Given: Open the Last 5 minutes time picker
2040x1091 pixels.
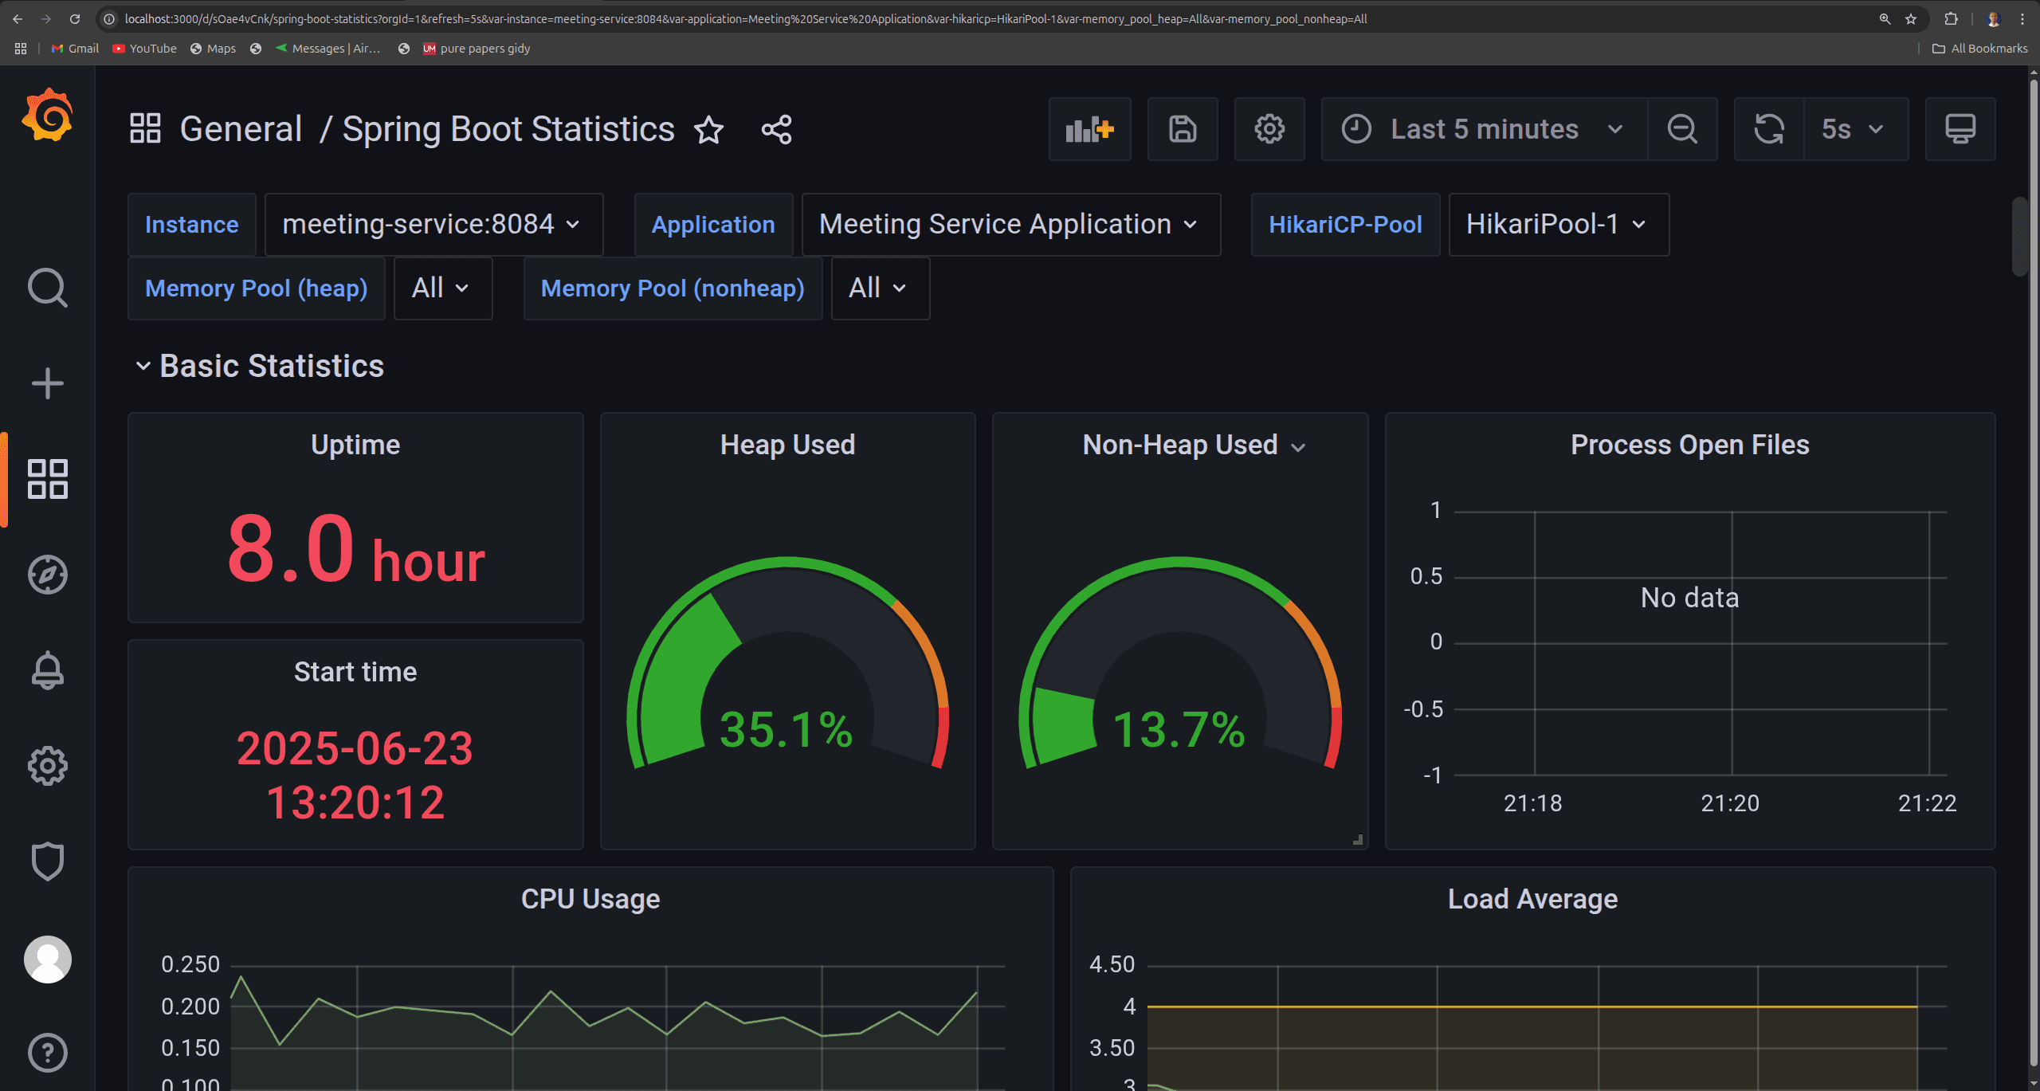Looking at the screenshot, I should (x=1483, y=129).
